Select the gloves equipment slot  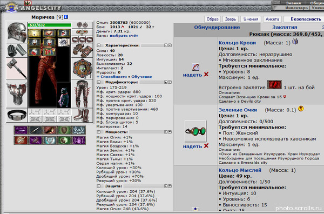click(x=82, y=50)
